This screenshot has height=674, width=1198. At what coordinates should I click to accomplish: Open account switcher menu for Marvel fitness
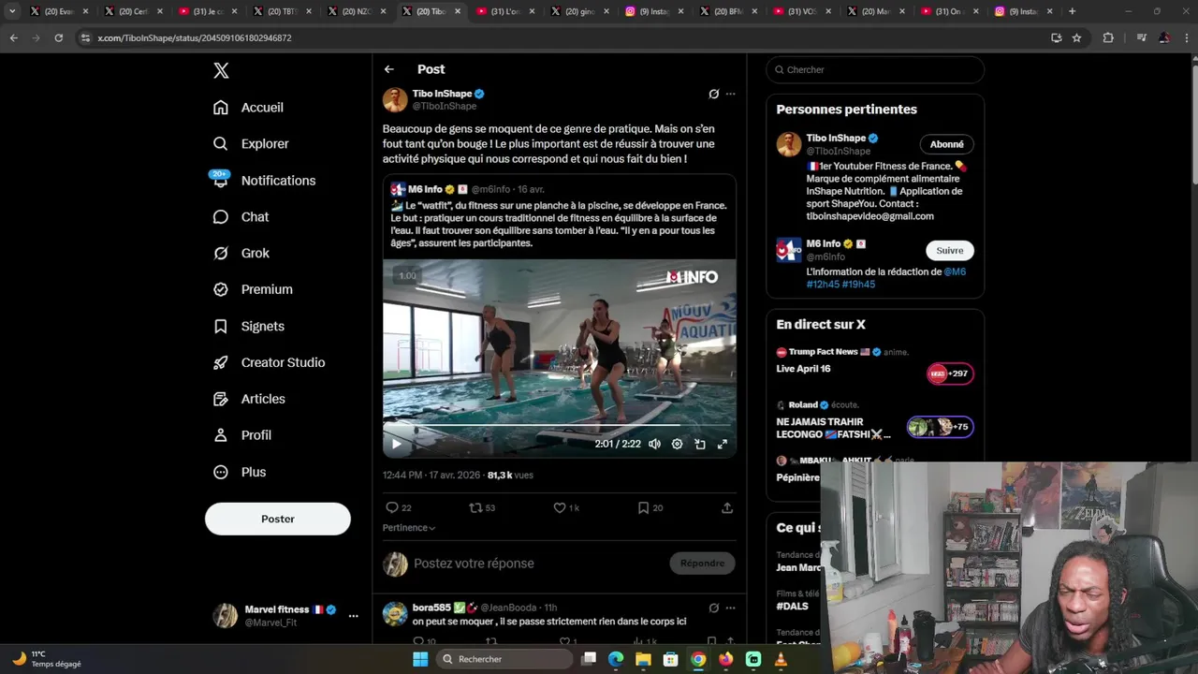click(x=353, y=616)
